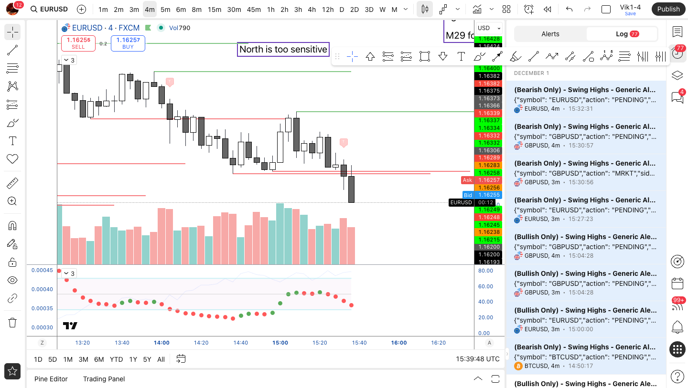Click the 15:39:48 UTC timezone clock
The image size is (688, 388).
pyautogui.click(x=478, y=359)
